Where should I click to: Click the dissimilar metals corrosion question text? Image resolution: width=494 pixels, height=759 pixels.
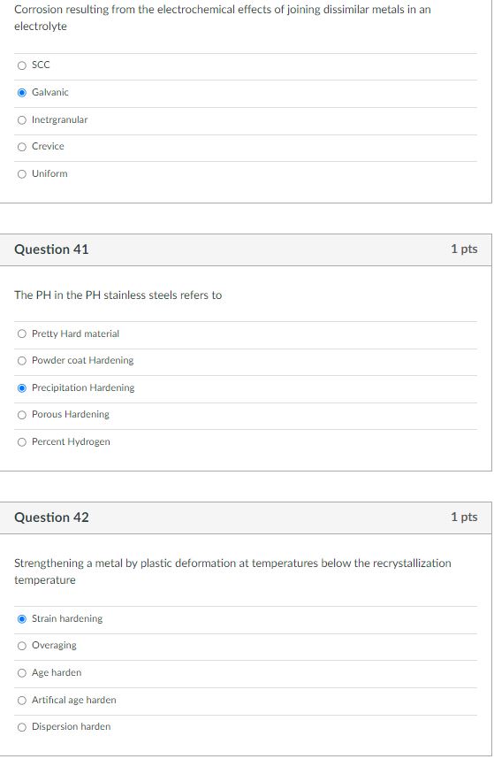click(223, 18)
